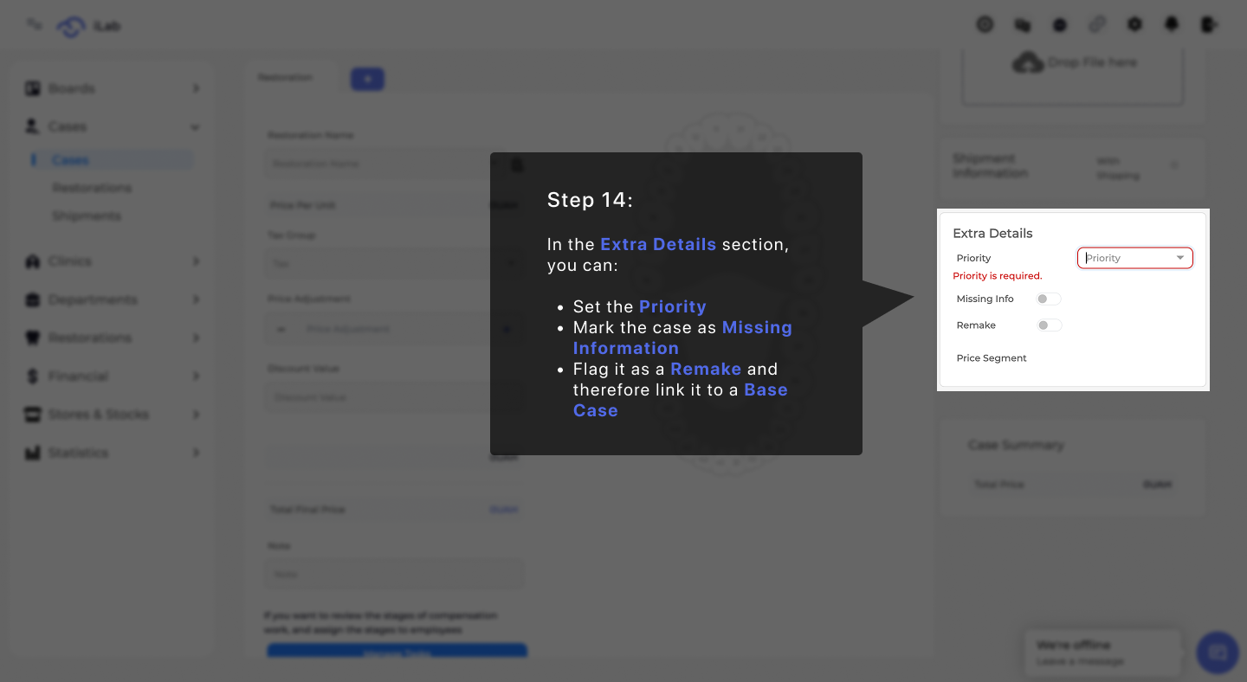Click the logout icon in header
1247x682 pixels.
[x=1209, y=25]
